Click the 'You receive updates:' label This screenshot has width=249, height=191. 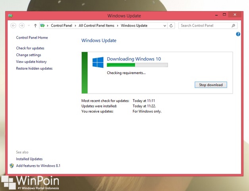pos(97,111)
